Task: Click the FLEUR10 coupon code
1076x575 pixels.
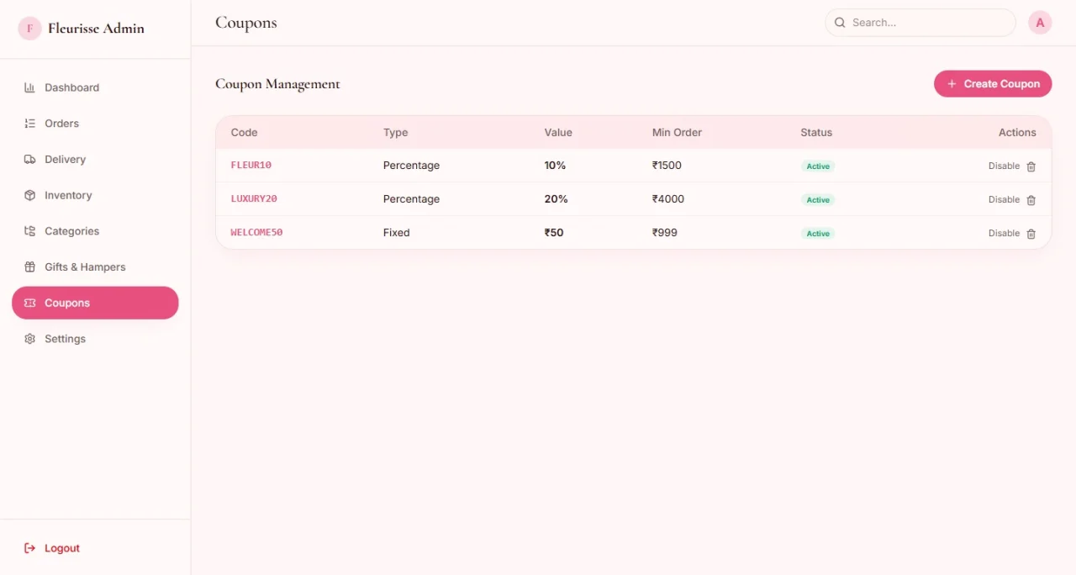Action: pyautogui.click(x=251, y=166)
